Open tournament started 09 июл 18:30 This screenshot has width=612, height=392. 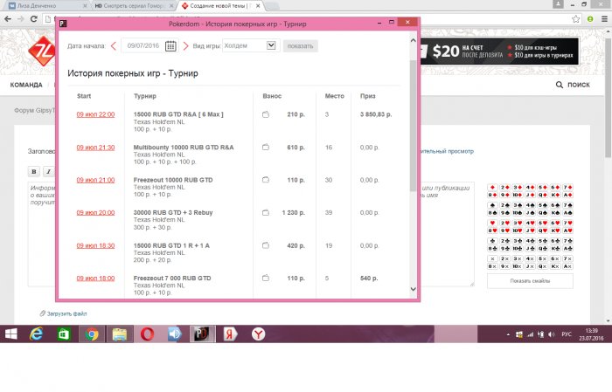click(x=95, y=245)
